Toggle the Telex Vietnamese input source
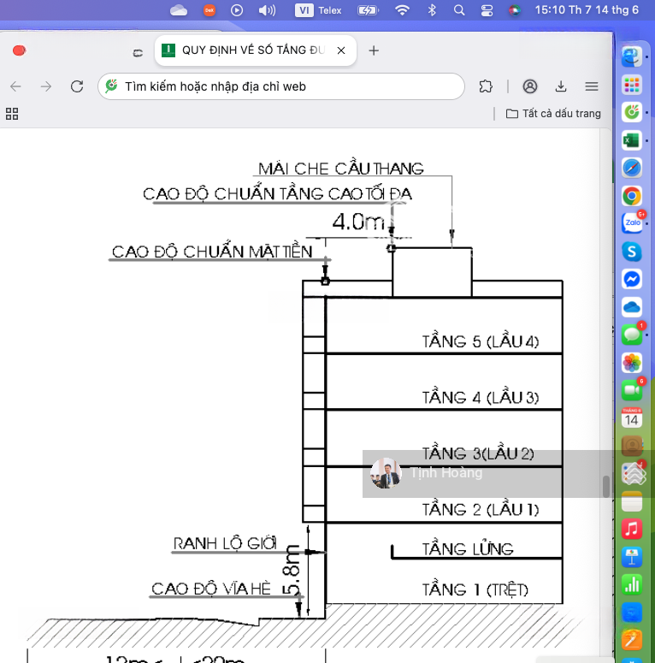655x663 pixels. 316,10
